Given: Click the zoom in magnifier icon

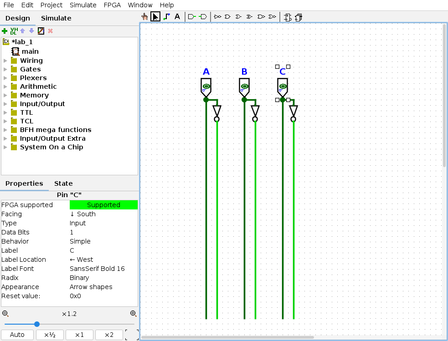Looking at the screenshot, I should coord(133,314).
